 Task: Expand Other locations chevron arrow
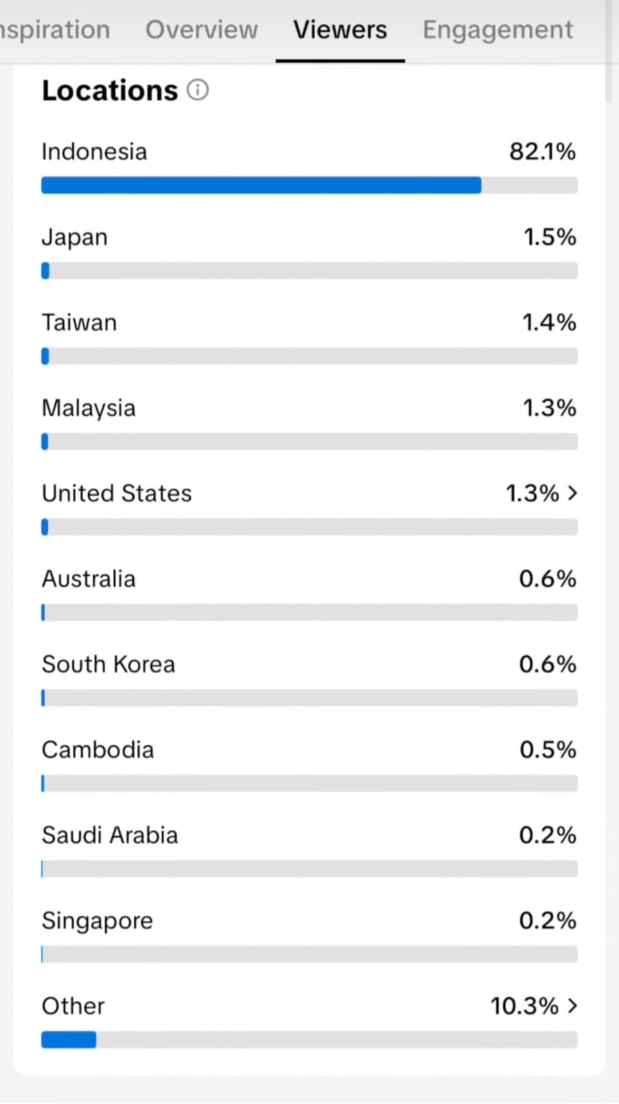coord(572,1006)
